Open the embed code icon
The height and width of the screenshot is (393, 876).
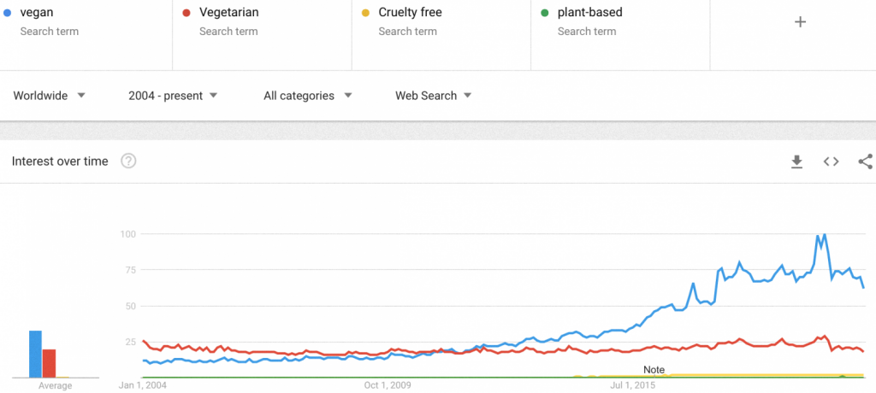point(831,161)
